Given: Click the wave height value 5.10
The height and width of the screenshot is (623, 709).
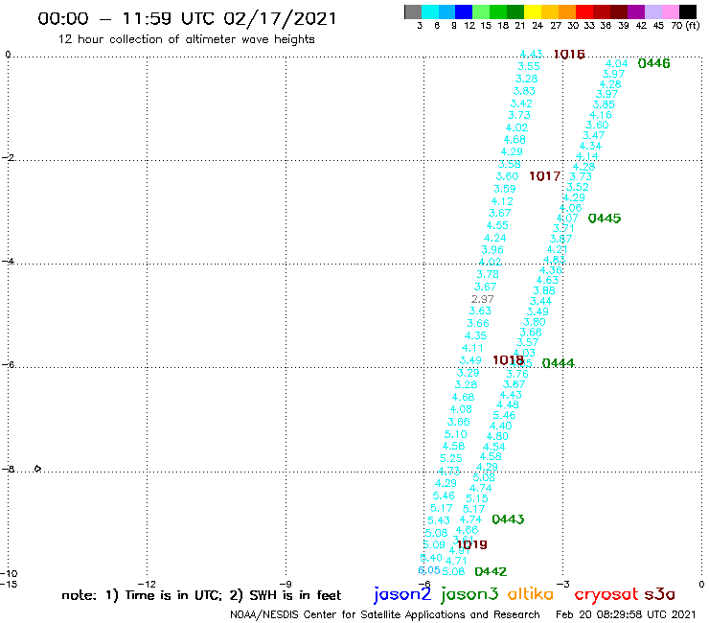Looking at the screenshot, I should [456, 434].
